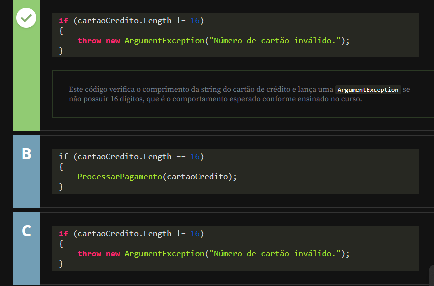Click ProcessarPagamento method call in option B
The image size is (434, 286).
click(x=120, y=176)
